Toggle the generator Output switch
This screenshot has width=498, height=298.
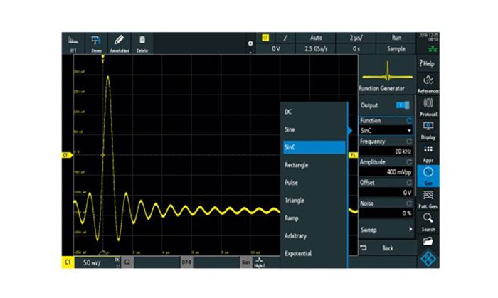click(403, 105)
